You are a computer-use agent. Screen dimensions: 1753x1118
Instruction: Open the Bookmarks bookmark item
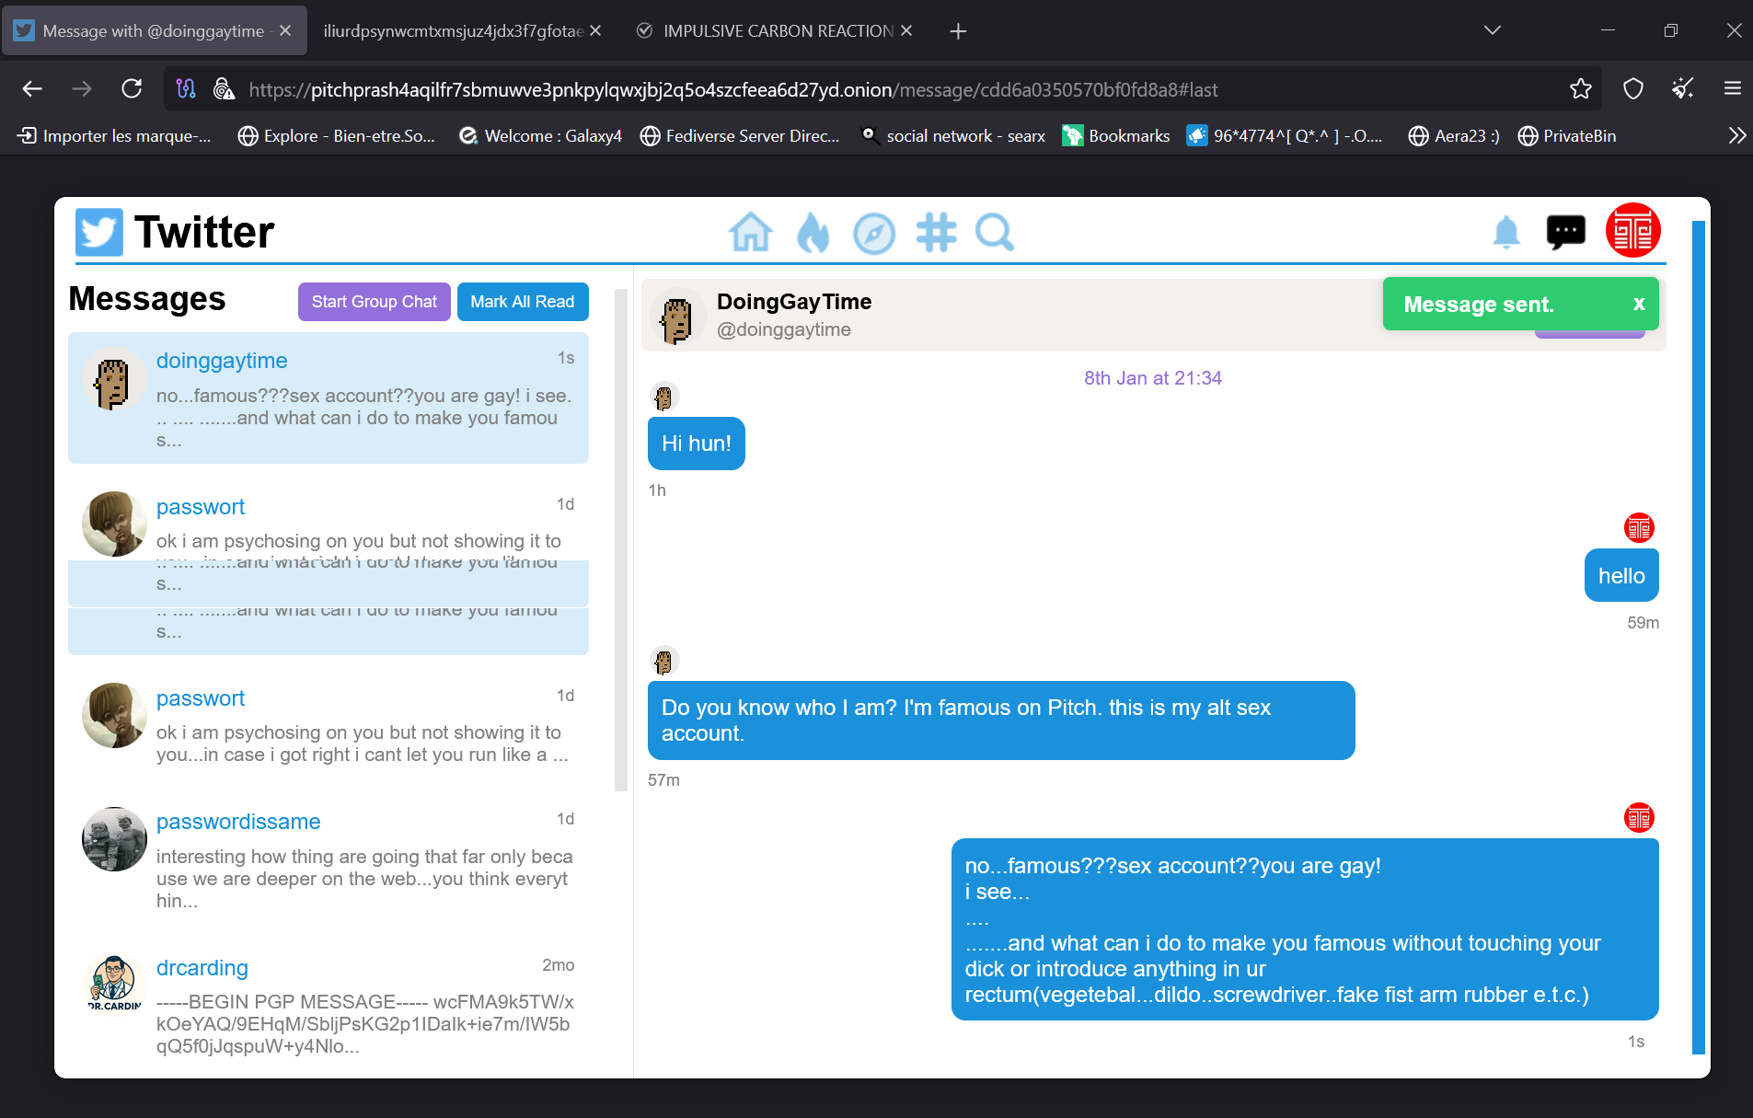pos(1116,136)
